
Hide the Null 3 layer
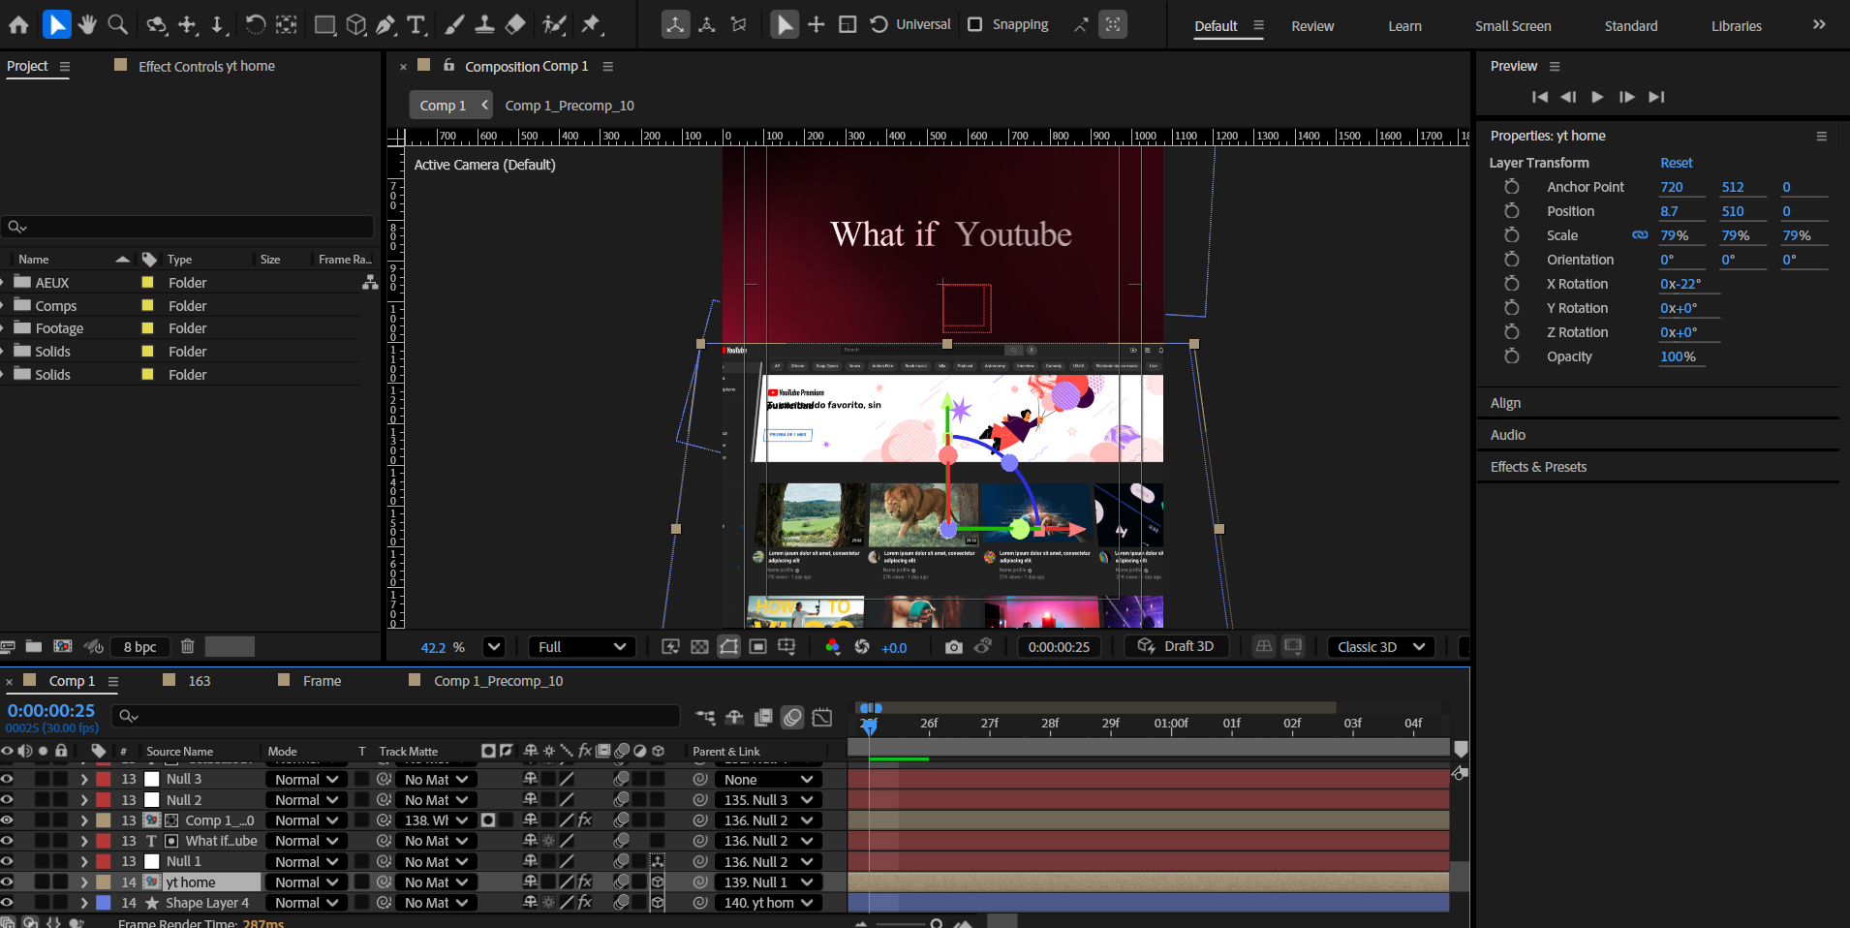pos(8,779)
